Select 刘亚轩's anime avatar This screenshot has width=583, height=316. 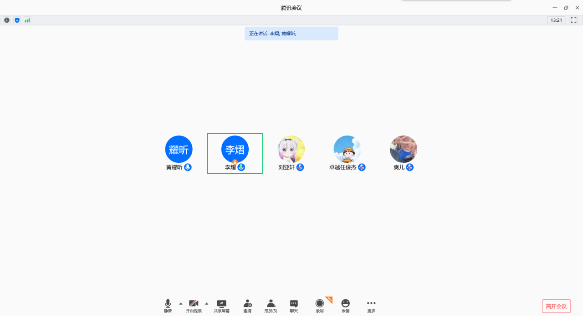291,149
